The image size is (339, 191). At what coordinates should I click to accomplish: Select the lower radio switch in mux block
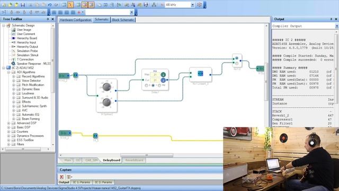(237, 64)
